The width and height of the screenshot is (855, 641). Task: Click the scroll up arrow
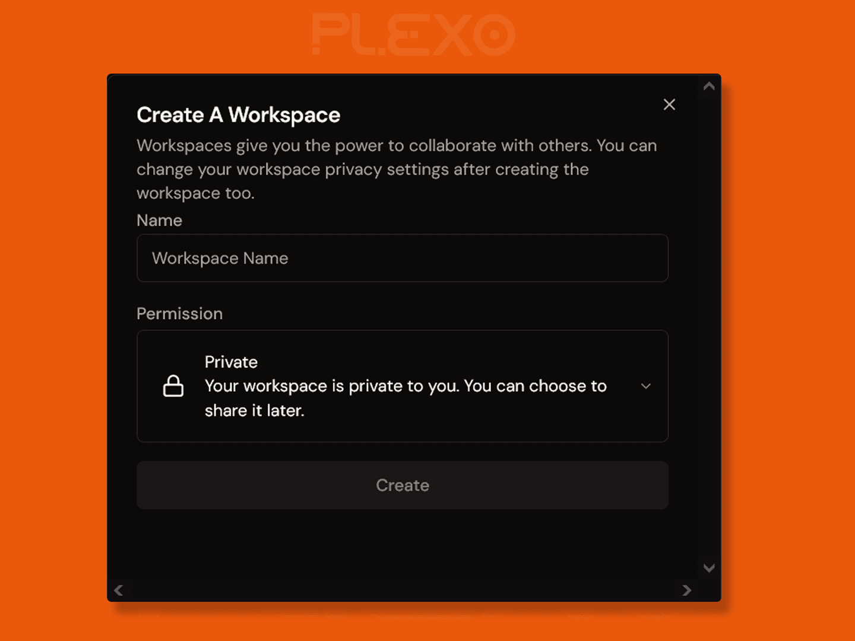click(x=709, y=86)
